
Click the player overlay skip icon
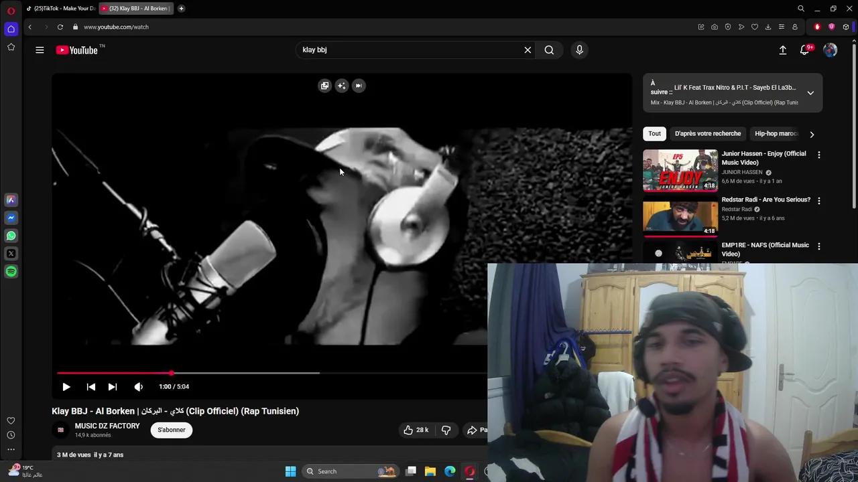point(359,86)
